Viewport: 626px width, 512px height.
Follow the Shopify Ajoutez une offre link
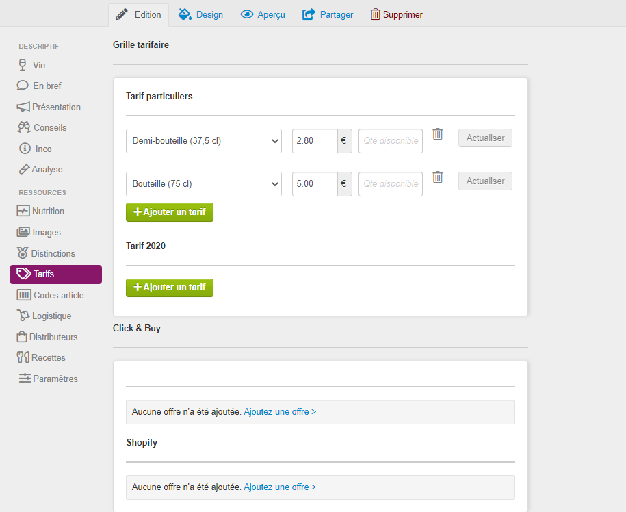280,487
